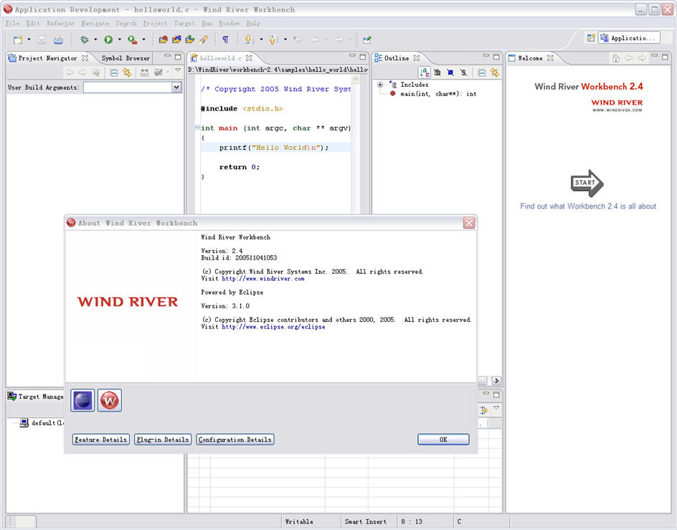This screenshot has height=530, width=677.
Task: Click the 'Smart Insert' status bar entry
Action: (x=366, y=521)
